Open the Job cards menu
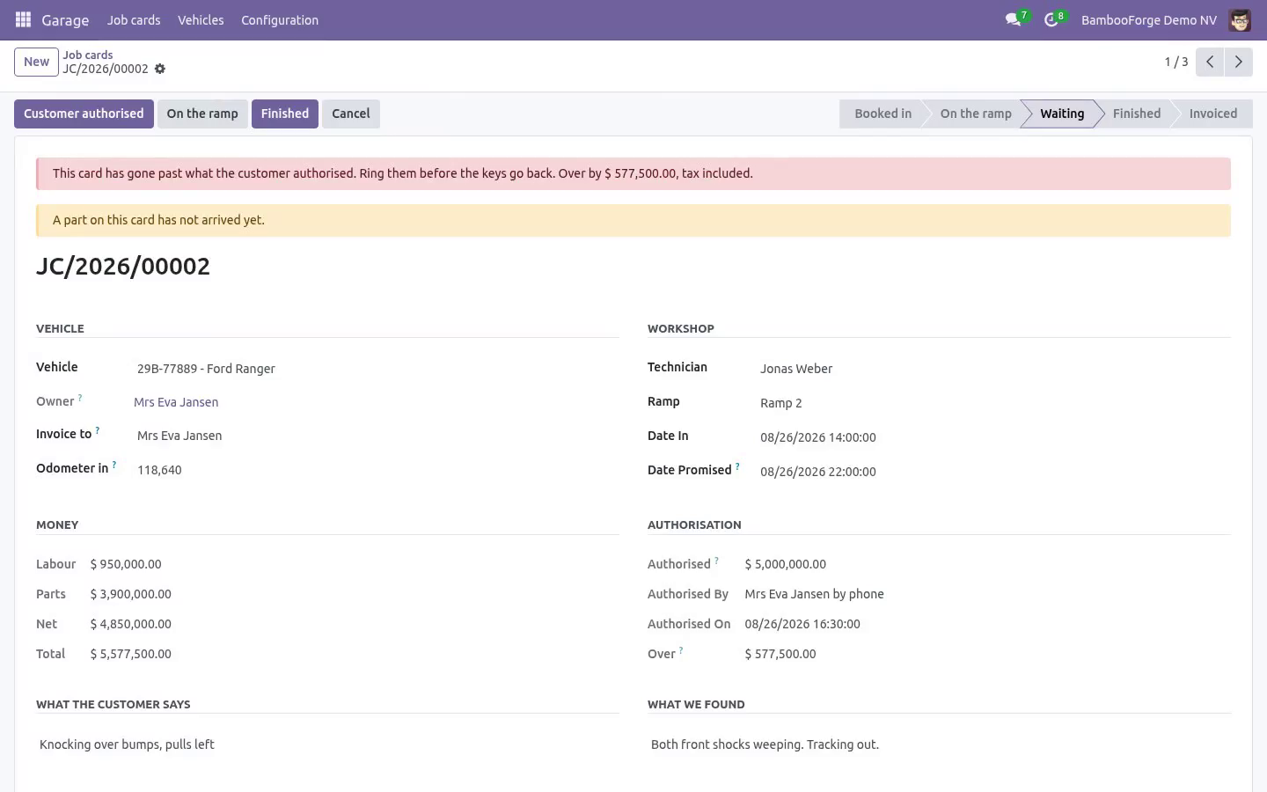This screenshot has height=792, width=1267. pos(134,20)
